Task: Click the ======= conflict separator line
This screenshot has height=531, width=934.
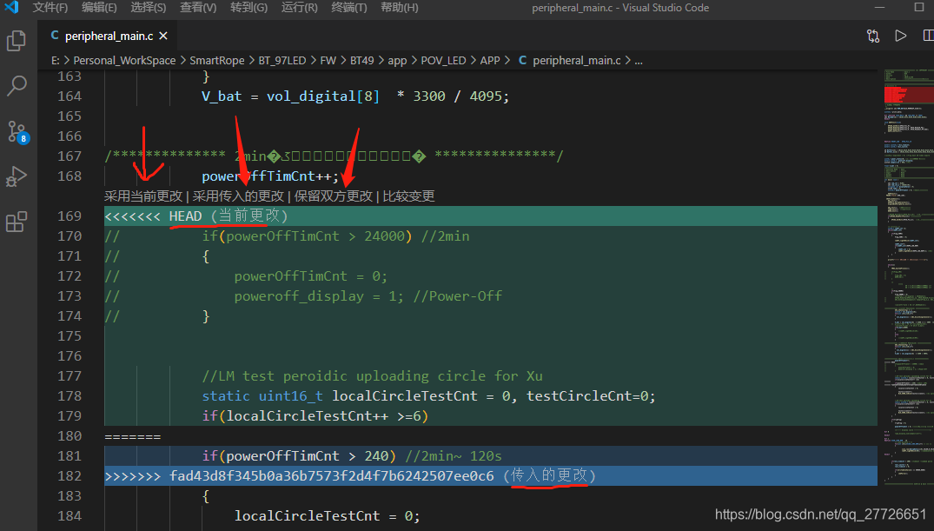Action: (x=133, y=437)
